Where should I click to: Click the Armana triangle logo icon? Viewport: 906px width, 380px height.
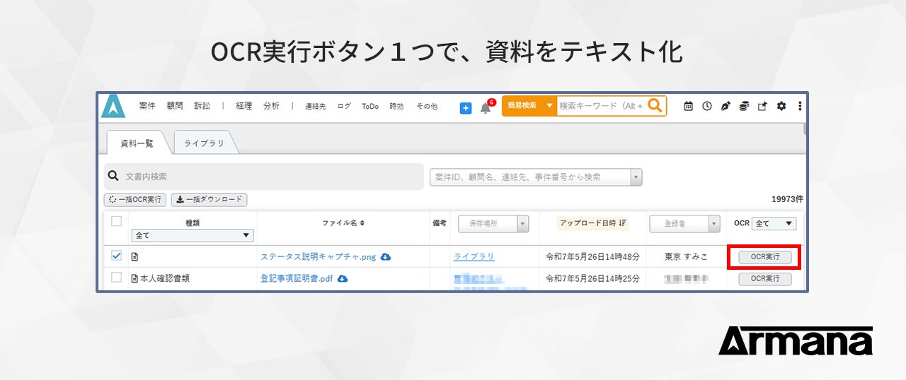113,106
